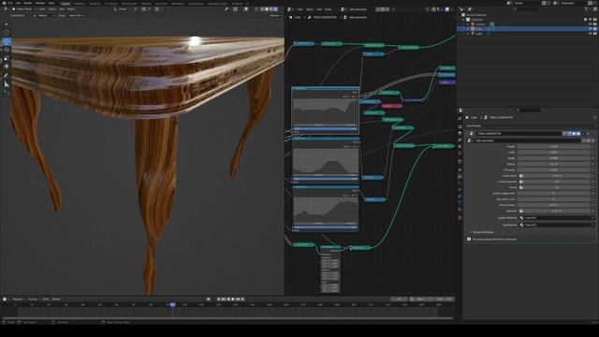
Task: Jump to timeline start frame
Action: [x=218, y=300]
